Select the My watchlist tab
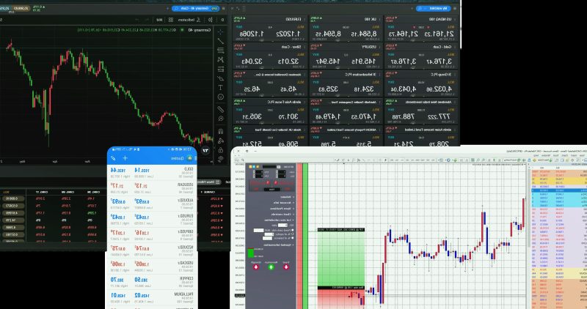Image resolution: width=587 pixels, height=309 pixels. tap(433, 8)
